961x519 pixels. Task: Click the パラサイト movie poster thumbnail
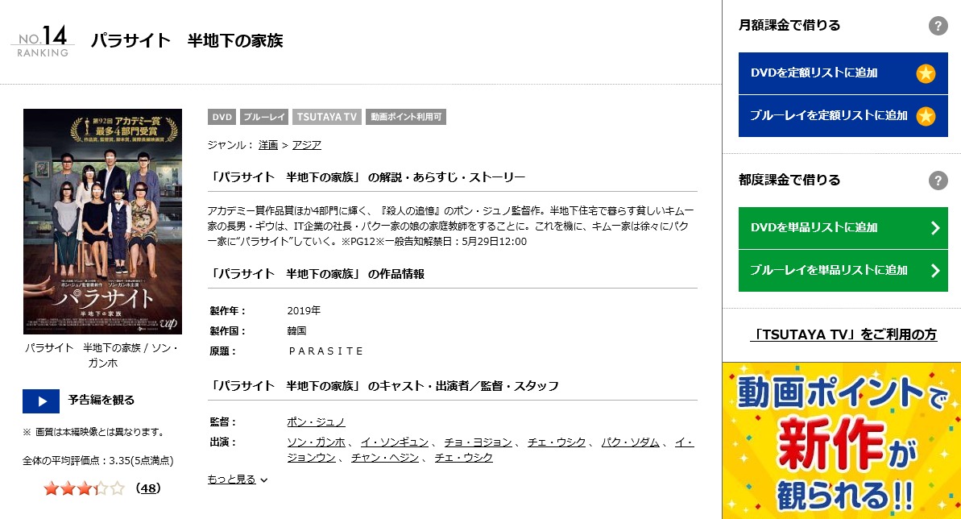(x=102, y=222)
